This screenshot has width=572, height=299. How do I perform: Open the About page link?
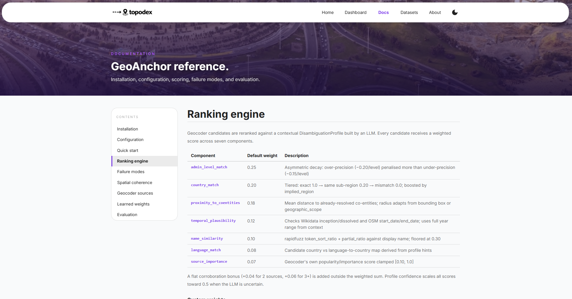coord(435,12)
